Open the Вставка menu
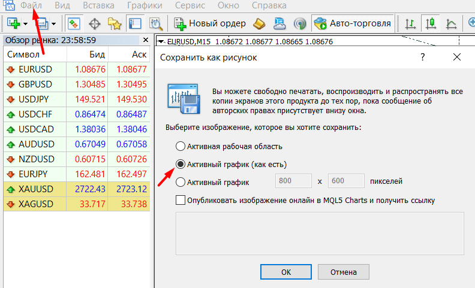The image size is (475, 288). 98,5
